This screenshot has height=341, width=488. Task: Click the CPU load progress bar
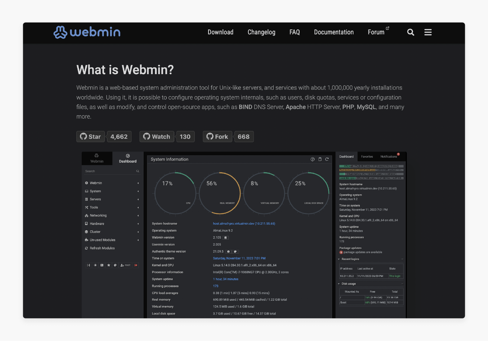pyautogui.click(x=371, y=166)
